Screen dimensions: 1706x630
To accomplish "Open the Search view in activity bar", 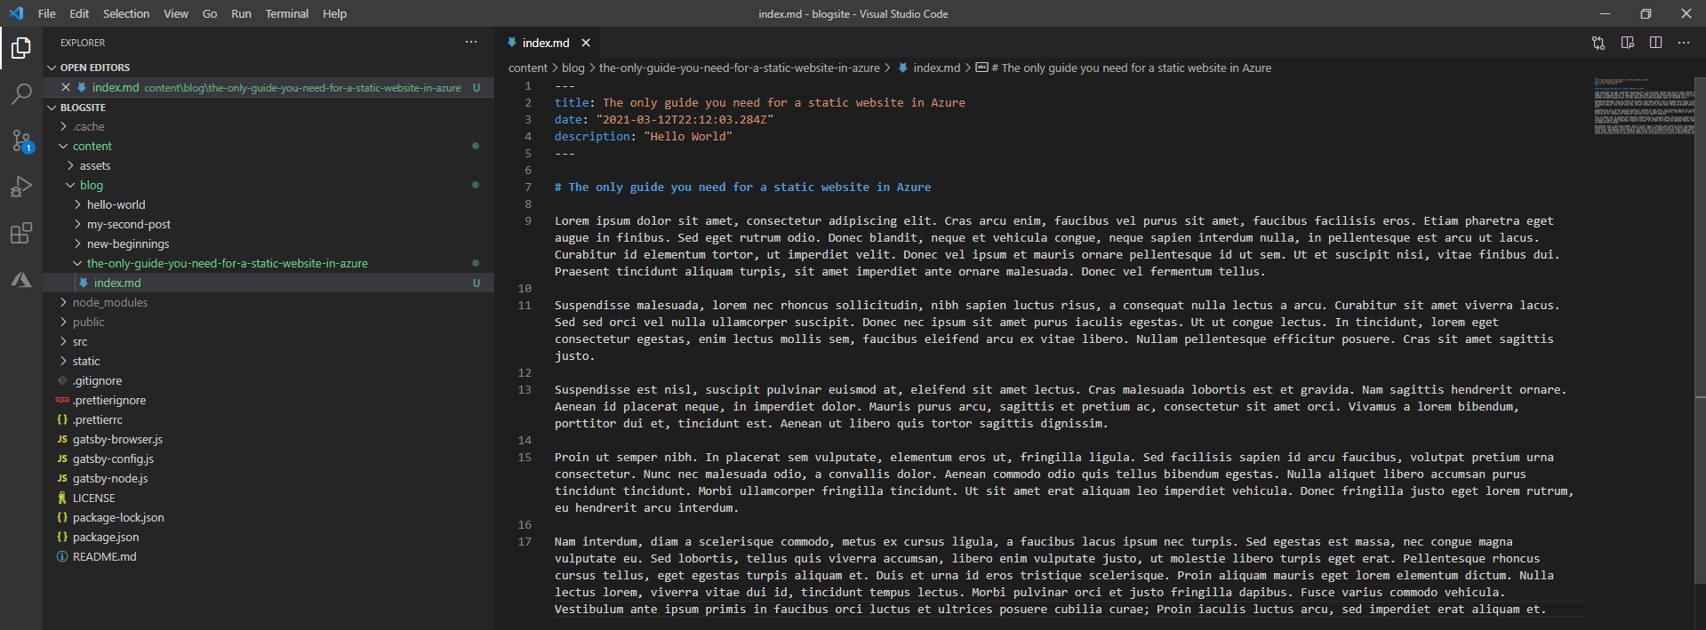I will click(x=21, y=93).
